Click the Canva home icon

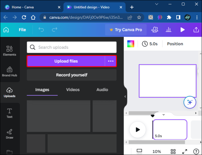[6, 30]
